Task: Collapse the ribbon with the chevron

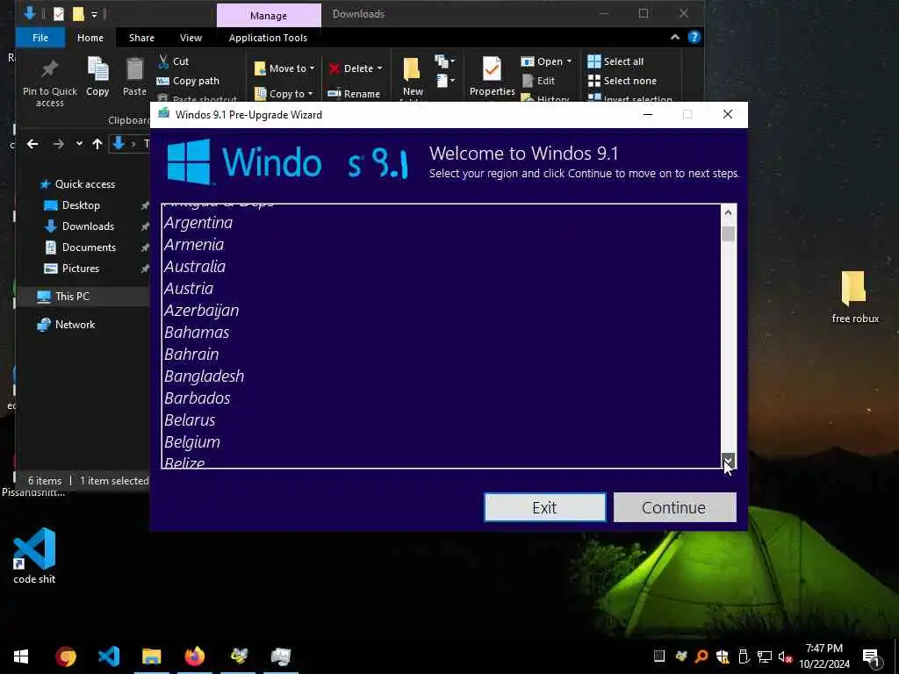Action: [675, 37]
